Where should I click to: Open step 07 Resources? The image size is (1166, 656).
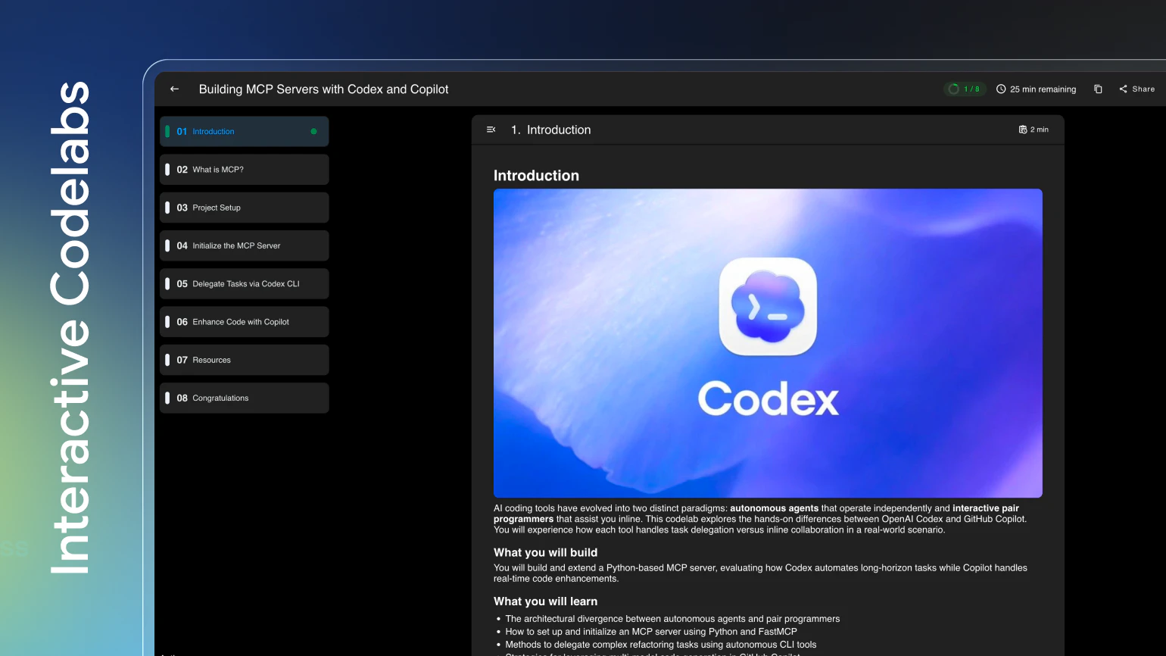coord(244,360)
